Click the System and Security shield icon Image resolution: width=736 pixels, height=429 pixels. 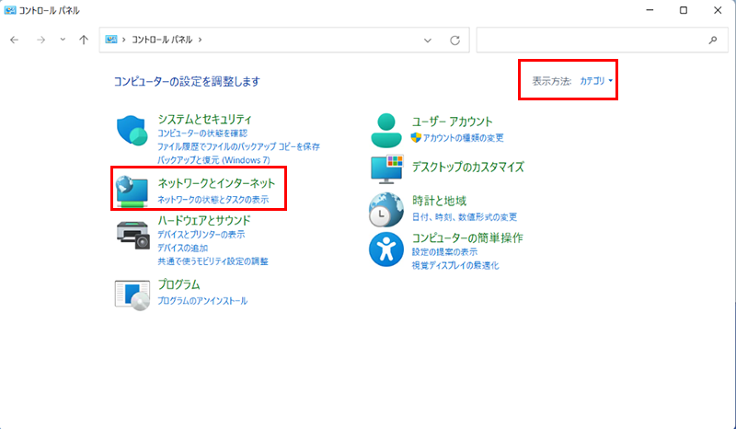coord(132,131)
